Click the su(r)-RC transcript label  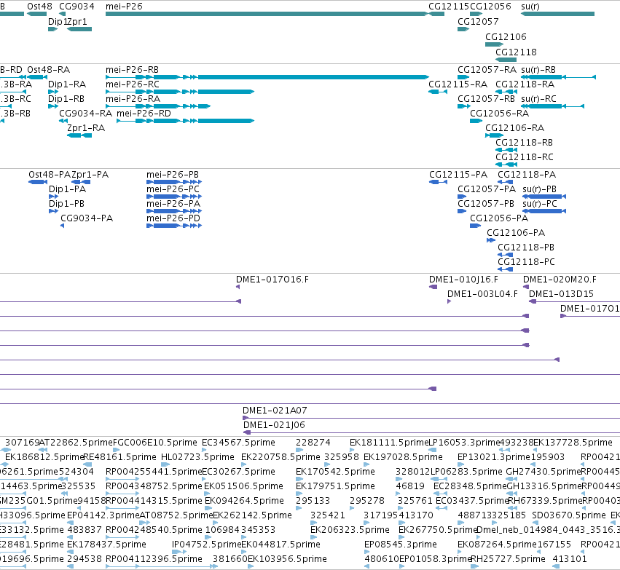click(x=538, y=99)
